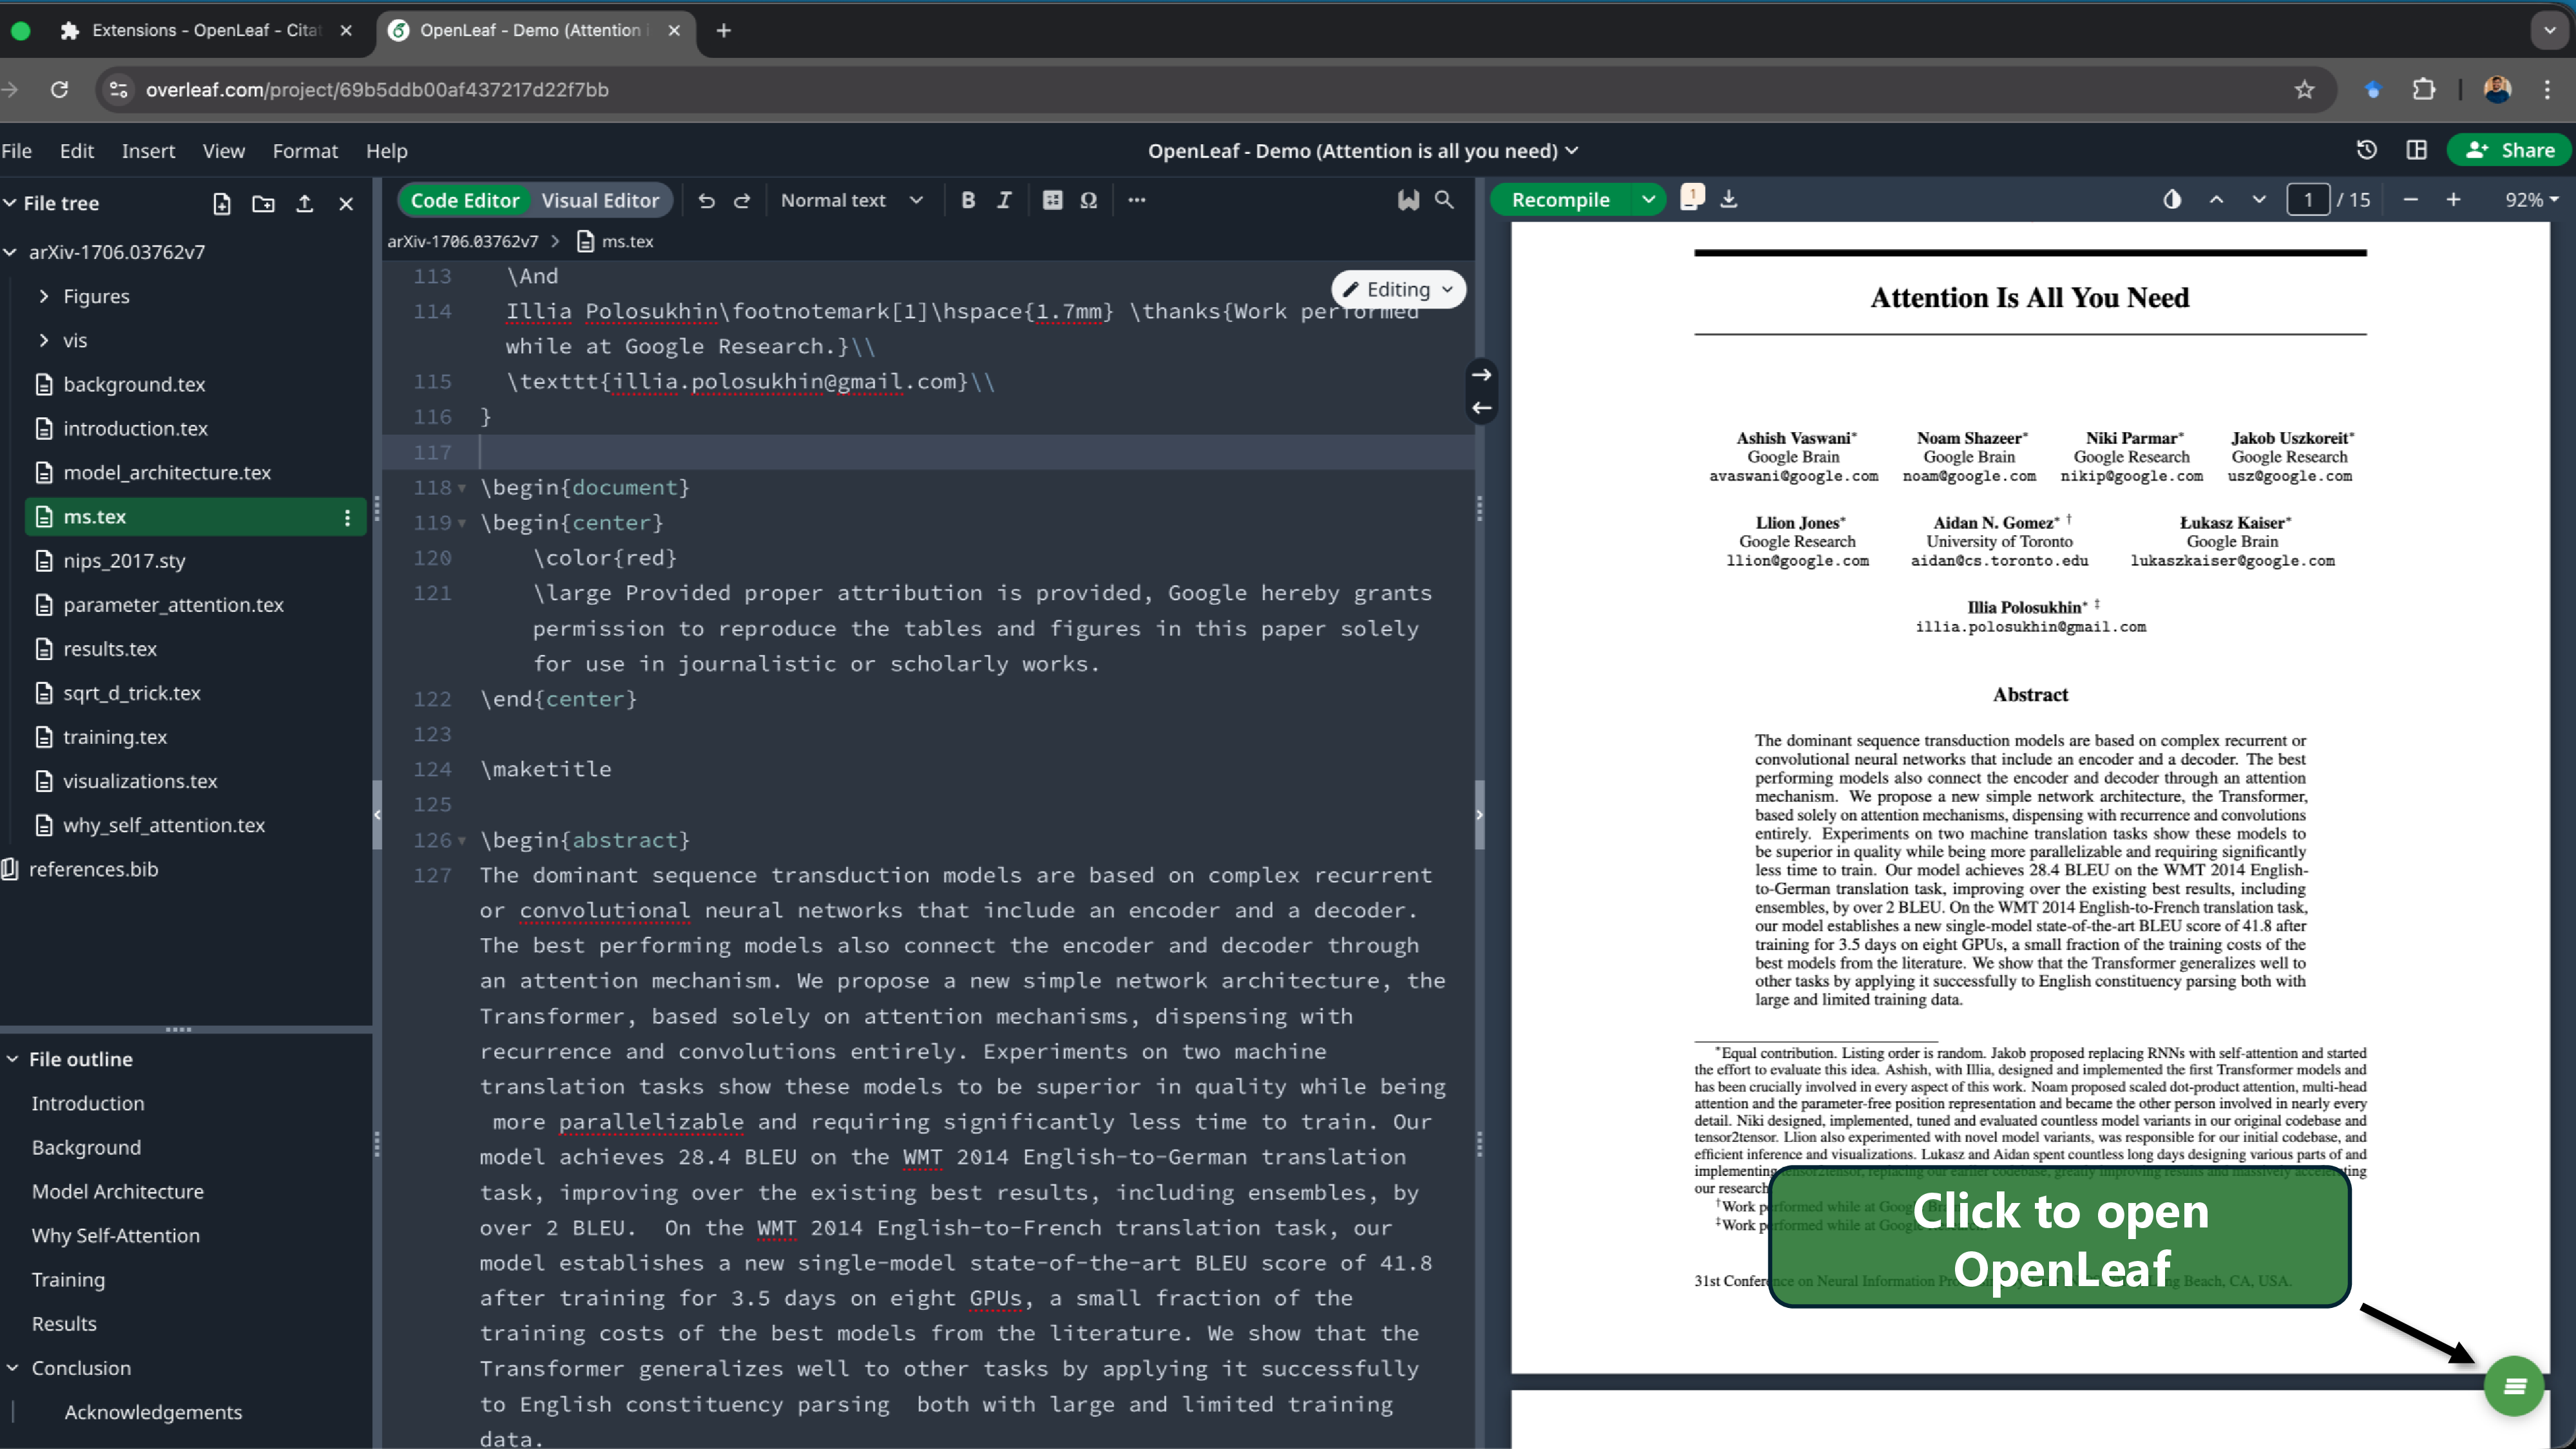Redo the last edit in editor toolbar
Viewport: 2576px width, 1449px height.
742,201
